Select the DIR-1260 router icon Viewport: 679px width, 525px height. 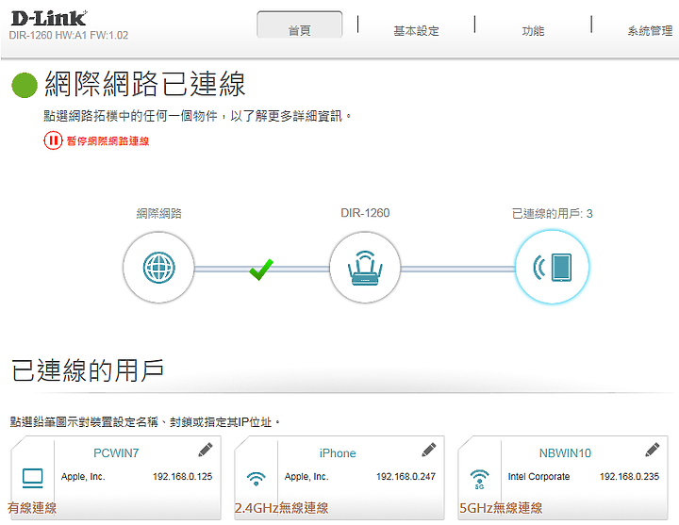pos(365,268)
